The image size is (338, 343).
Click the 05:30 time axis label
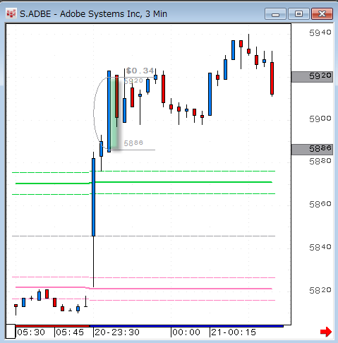(31, 332)
